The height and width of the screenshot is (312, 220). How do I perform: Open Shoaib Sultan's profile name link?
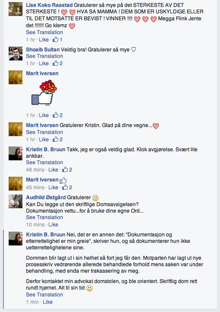pyautogui.click(x=43, y=49)
